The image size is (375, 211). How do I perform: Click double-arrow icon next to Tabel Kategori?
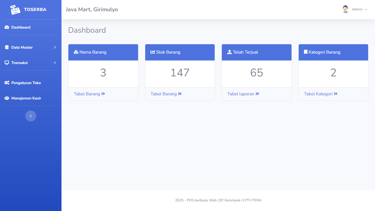click(335, 94)
